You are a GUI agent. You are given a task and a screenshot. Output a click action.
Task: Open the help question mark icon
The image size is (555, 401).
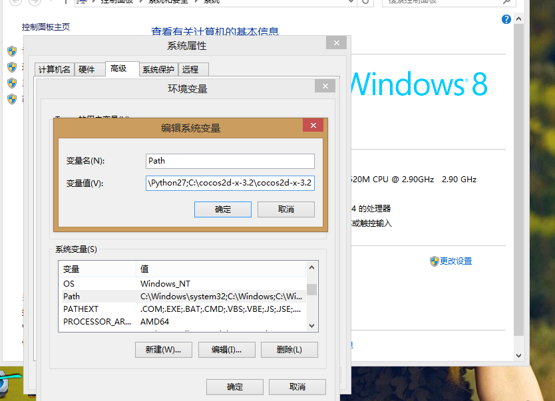click(506, 19)
